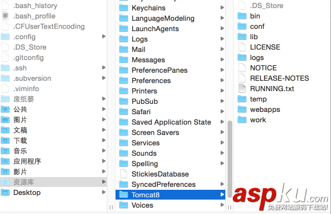Expand the 资源库 library folder arrow
This screenshot has width=331, height=214.
[x=103, y=182]
